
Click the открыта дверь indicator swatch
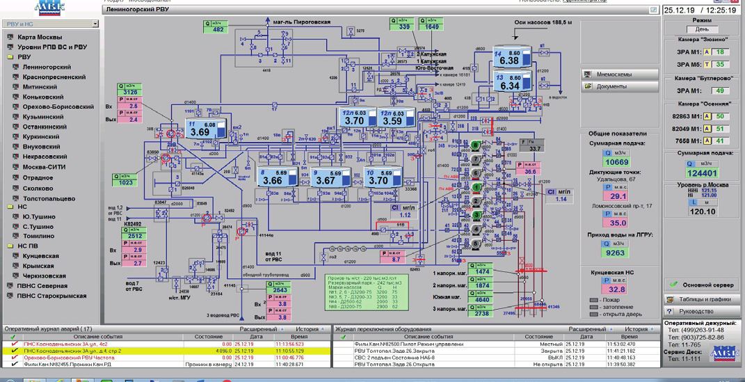(593, 314)
